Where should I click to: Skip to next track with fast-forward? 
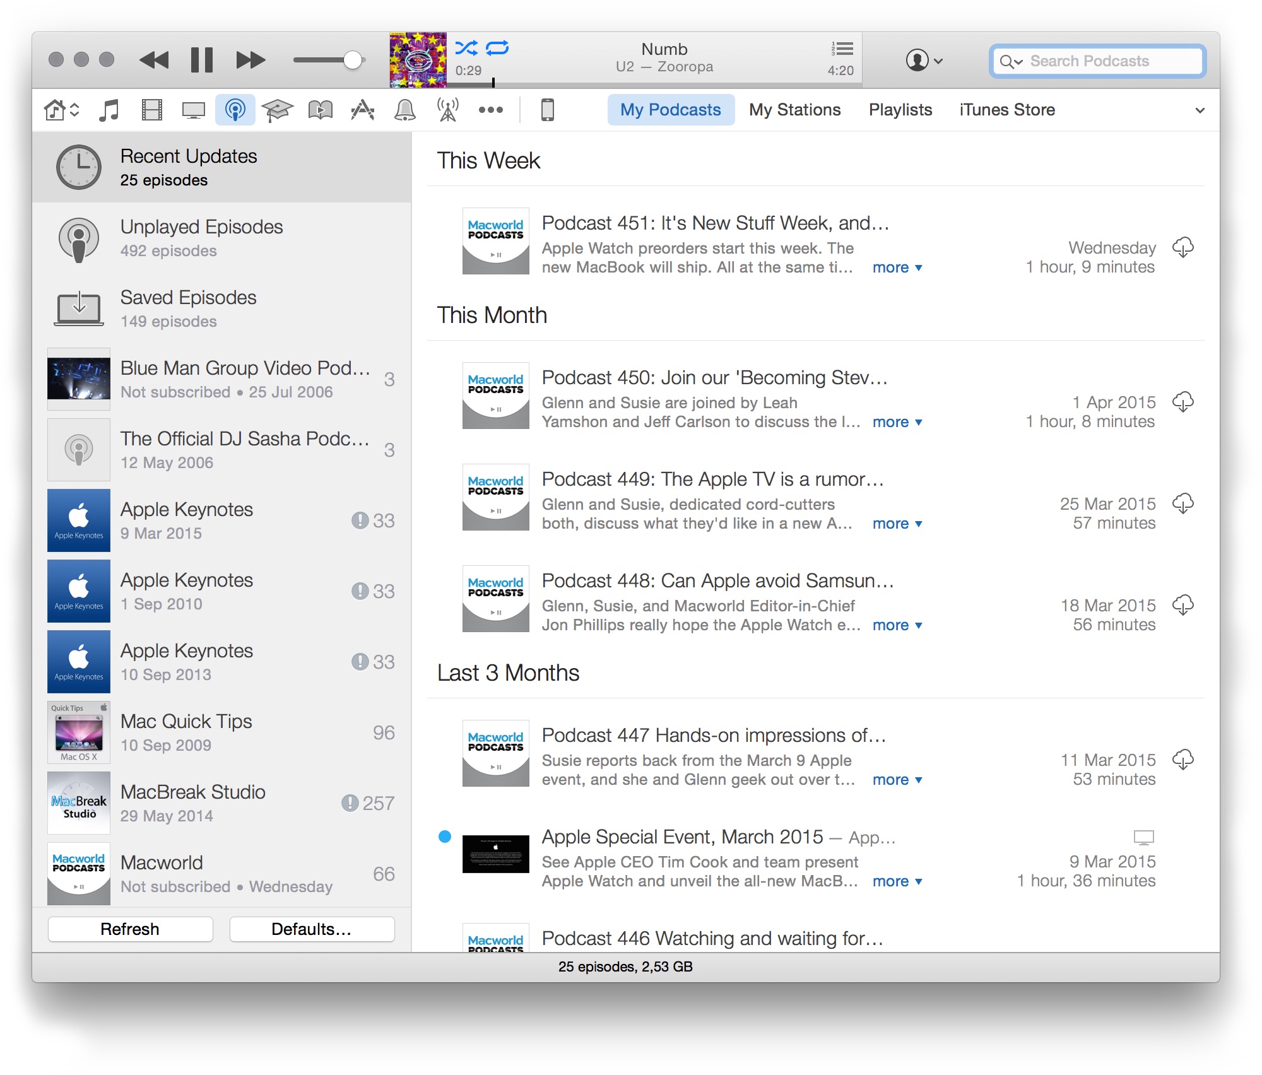click(x=251, y=60)
